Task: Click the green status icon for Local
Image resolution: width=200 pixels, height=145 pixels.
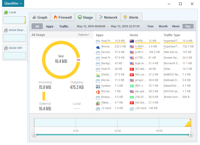Action: (6, 12)
